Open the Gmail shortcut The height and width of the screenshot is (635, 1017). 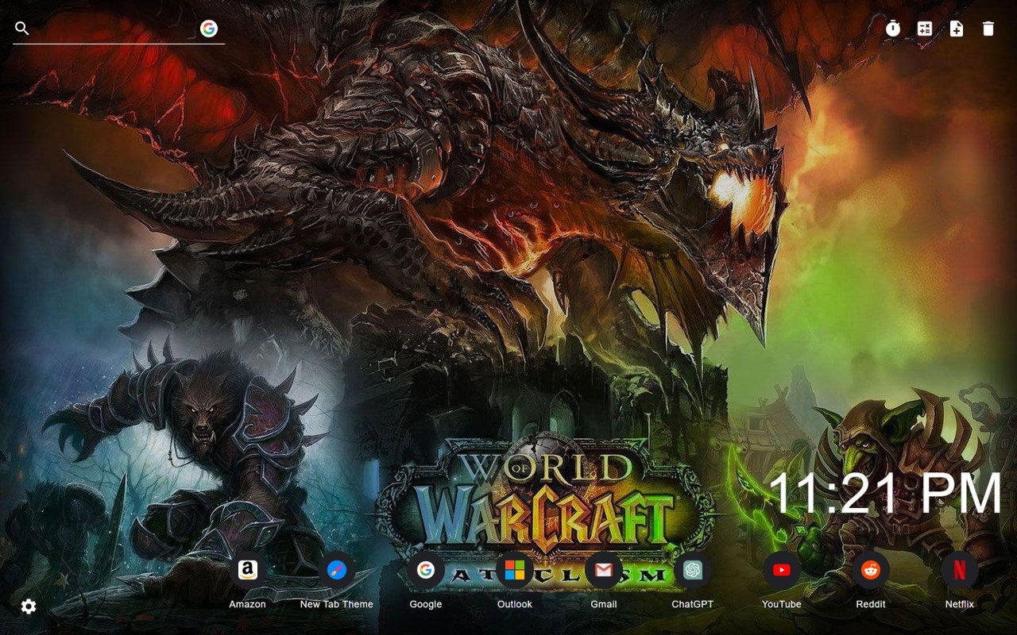point(604,569)
